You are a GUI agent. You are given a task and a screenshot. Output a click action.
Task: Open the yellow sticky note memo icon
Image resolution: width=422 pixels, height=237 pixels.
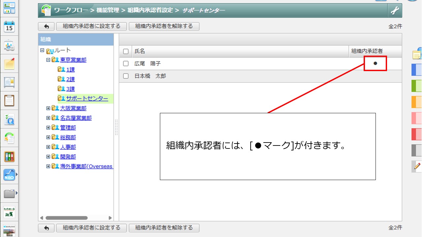click(x=9, y=64)
